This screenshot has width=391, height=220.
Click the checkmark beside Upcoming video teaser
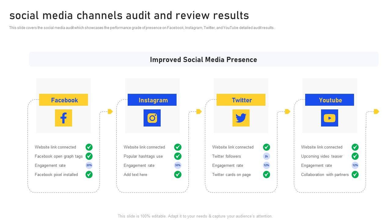tap(355, 156)
